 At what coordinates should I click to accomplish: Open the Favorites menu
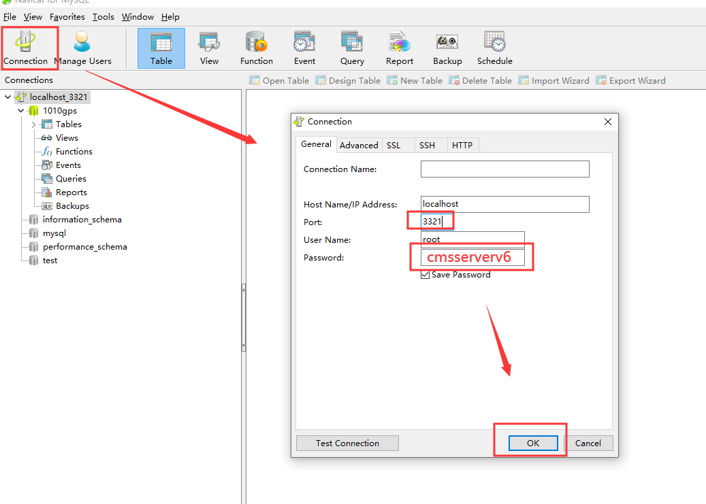point(67,16)
